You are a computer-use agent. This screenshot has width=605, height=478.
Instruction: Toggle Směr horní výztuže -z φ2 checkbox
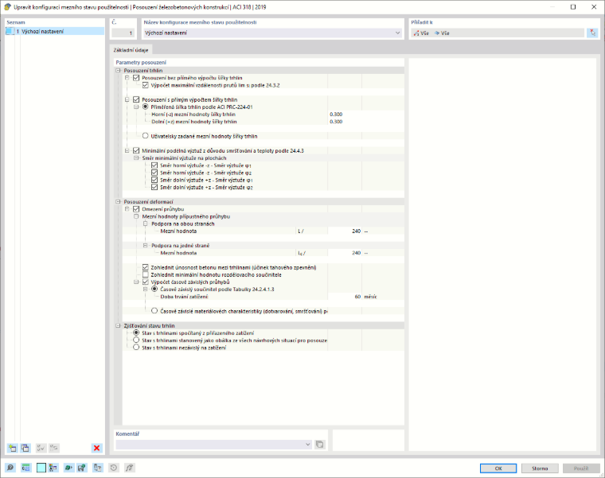(154, 173)
